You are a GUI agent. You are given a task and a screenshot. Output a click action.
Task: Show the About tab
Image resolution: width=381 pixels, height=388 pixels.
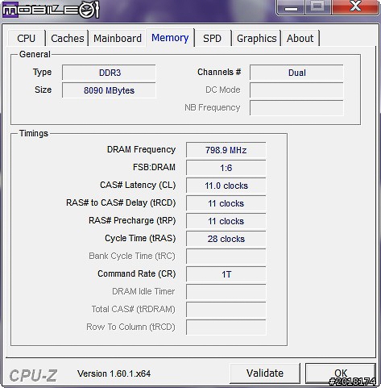click(x=300, y=38)
